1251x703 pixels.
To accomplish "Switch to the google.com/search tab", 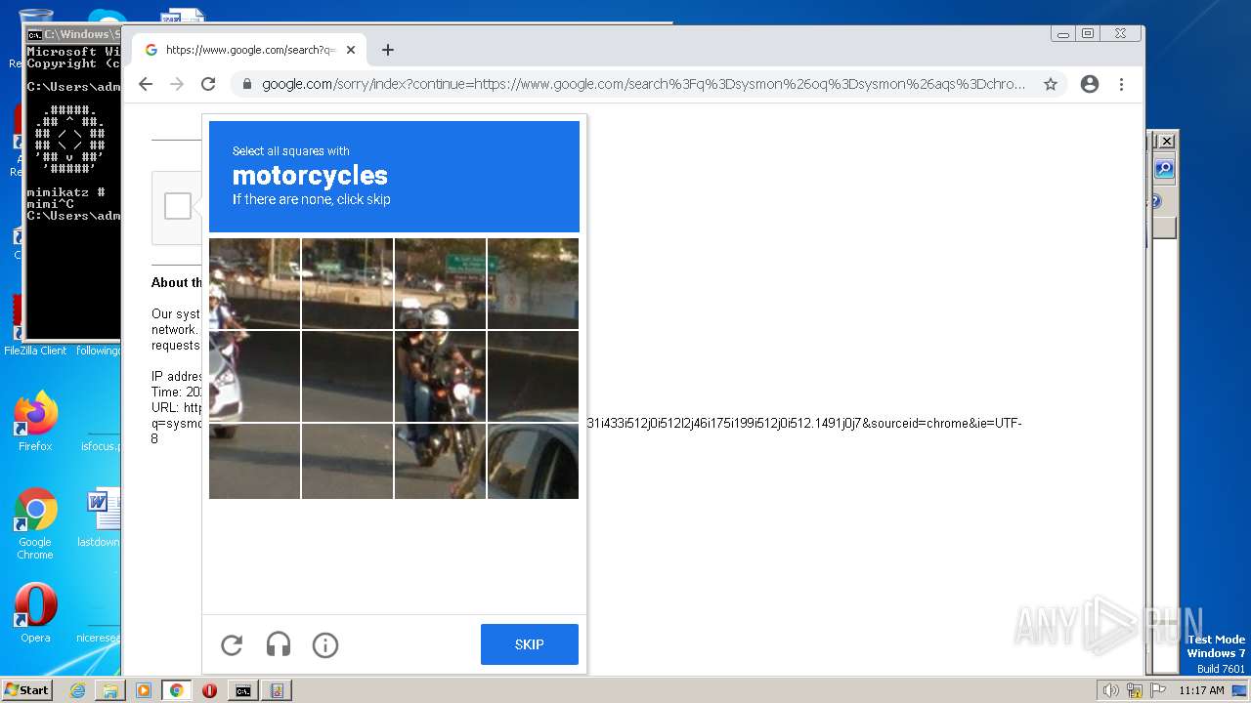I will (249, 50).
